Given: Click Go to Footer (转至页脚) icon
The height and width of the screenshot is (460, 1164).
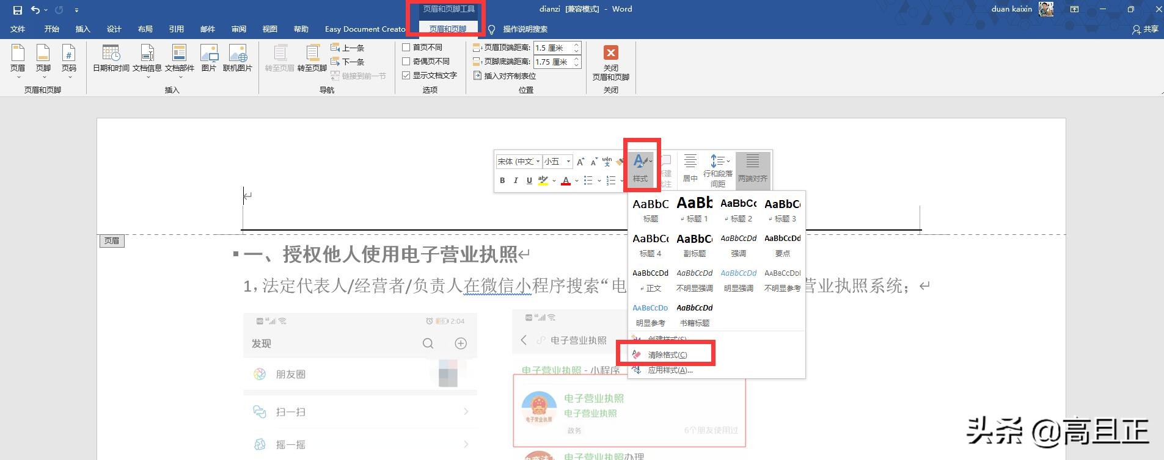Looking at the screenshot, I should pyautogui.click(x=312, y=59).
